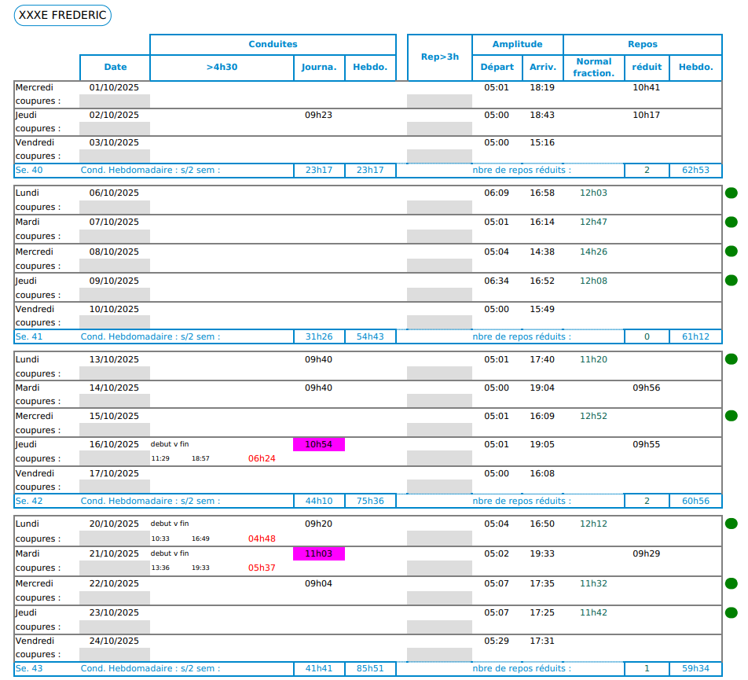Screen dimensions: 748x680
Task: Click the Amplitude group header
Action: coord(518,44)
